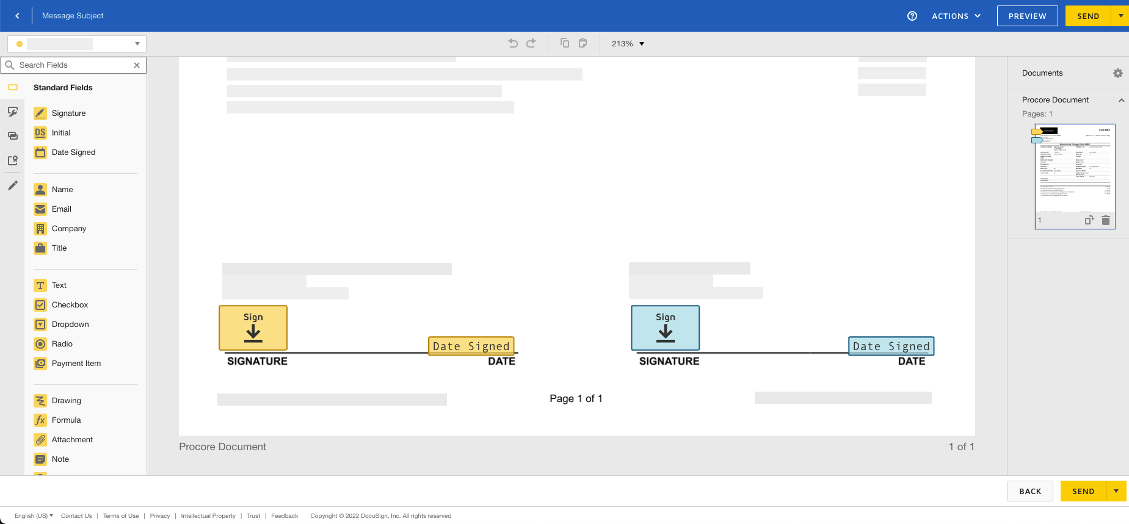Select the Procore Document page thumbnail
This screenshot has height=524, width=1129.
click(1075, 177)
